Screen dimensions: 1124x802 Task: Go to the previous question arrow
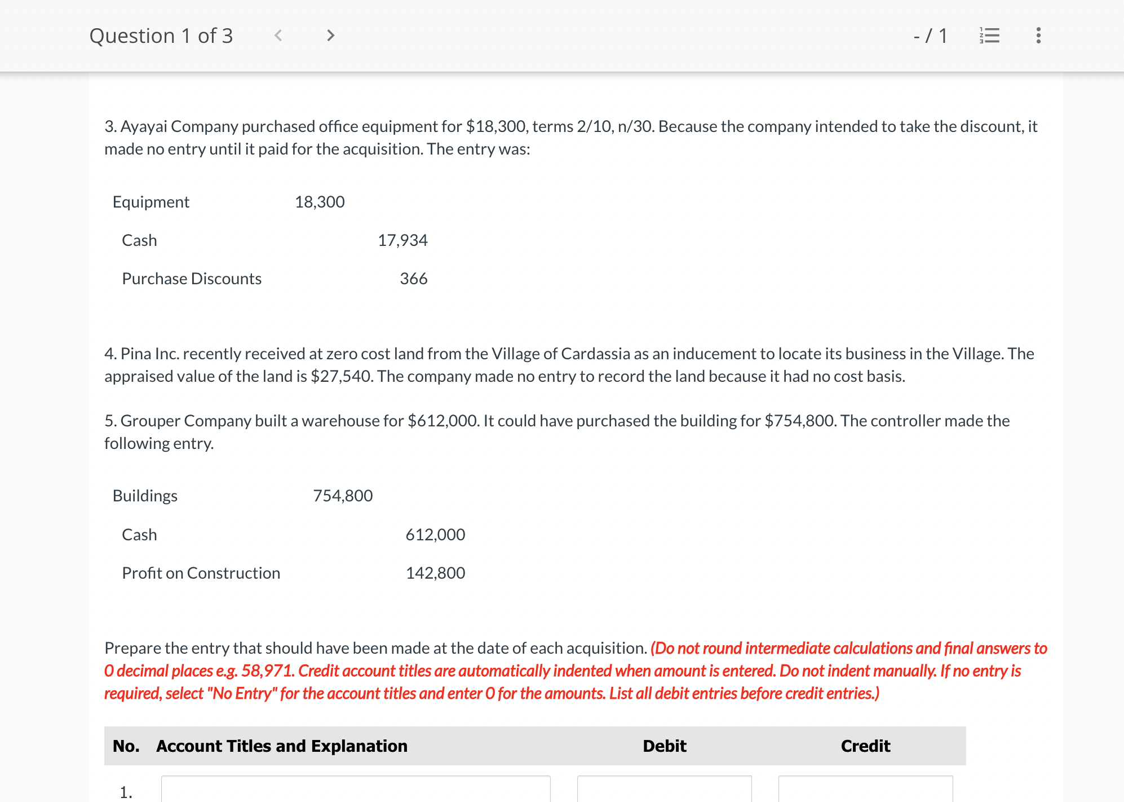coord(278,36)
